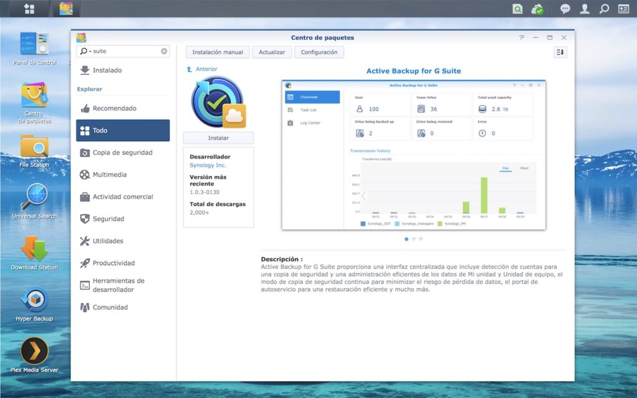The width and height of the screenshot is (637, 398).
Task: Select the third screenshot carousel dot
Action: pos(421,239)
